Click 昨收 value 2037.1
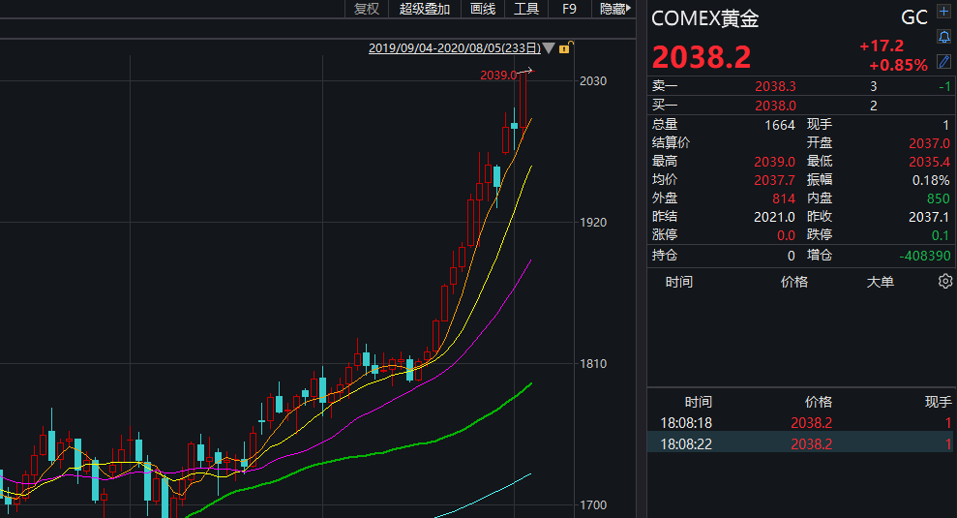This screenshot has height=518, width=957. tap(929, 217)
